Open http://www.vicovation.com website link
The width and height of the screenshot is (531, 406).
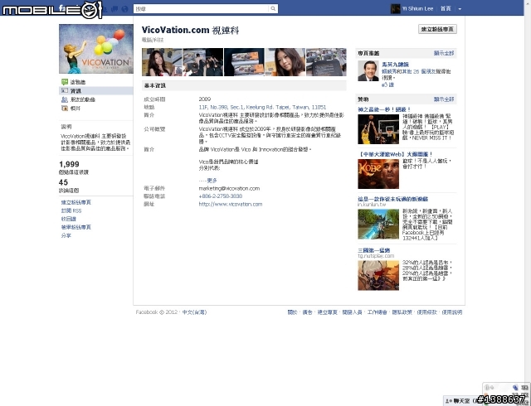click(231, 204)
